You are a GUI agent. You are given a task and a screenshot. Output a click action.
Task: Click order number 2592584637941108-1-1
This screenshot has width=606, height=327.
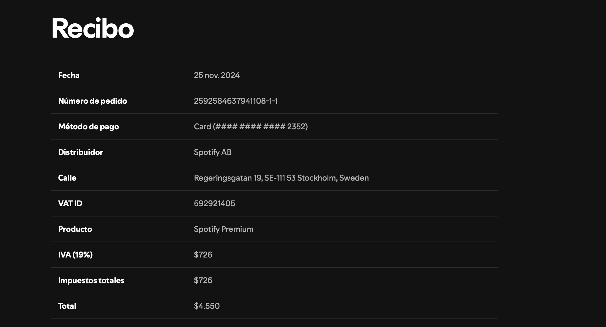236,101
